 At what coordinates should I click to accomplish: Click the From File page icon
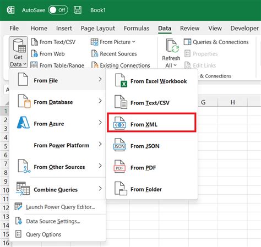pos(23,79)
